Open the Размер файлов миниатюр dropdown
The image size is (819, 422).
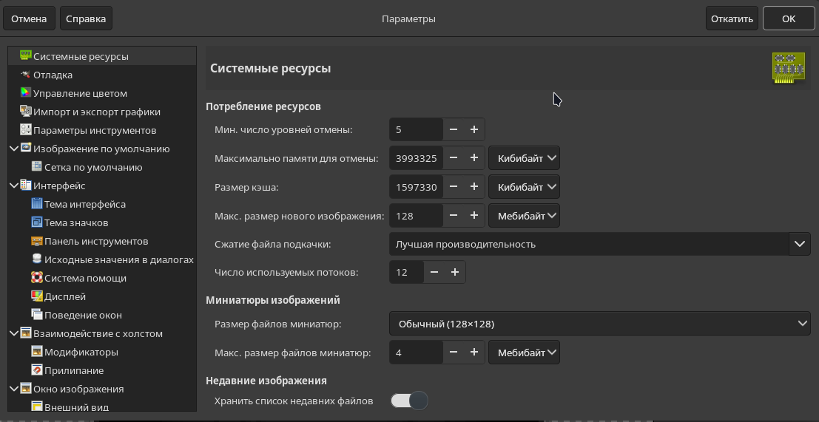coord(599,324)
